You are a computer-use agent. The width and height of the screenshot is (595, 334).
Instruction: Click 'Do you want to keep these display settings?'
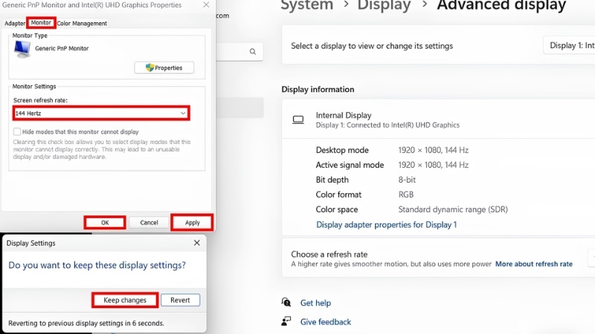97,265
